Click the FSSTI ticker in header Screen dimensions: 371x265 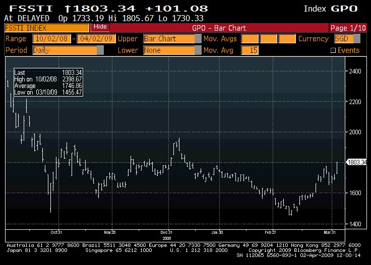[x=31, y=9]
